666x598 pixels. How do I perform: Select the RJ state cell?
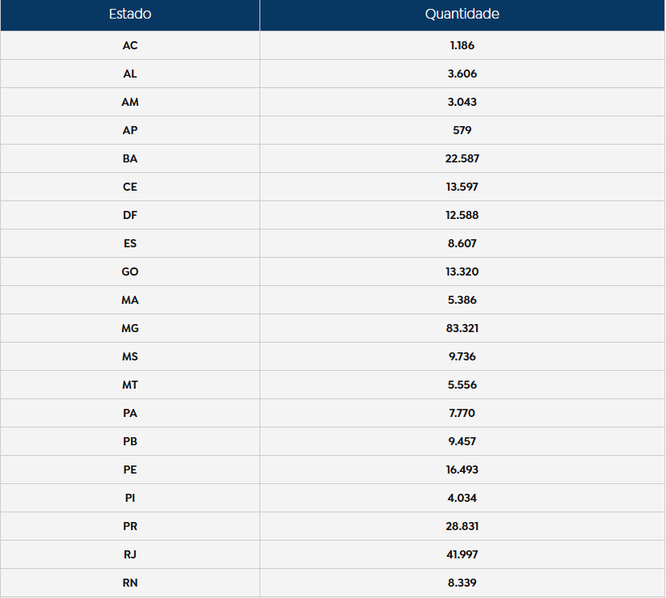tap(130, 554)
